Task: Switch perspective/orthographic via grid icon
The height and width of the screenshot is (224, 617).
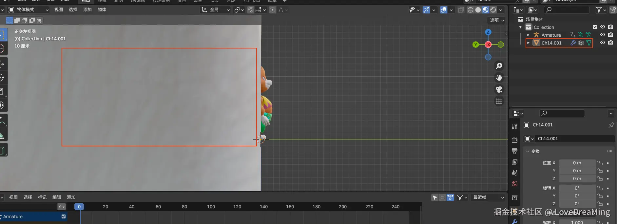Action: pos(499,101)
